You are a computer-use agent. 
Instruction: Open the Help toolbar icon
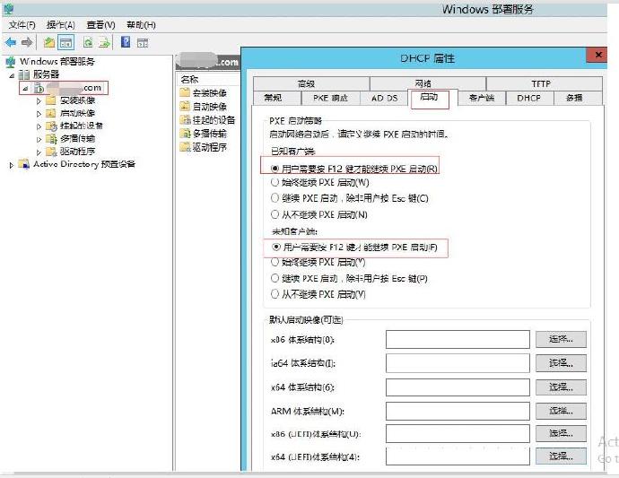coord(126,42)
